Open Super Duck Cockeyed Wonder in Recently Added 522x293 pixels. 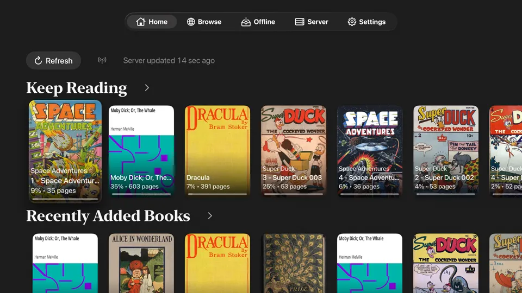point(446,263)
